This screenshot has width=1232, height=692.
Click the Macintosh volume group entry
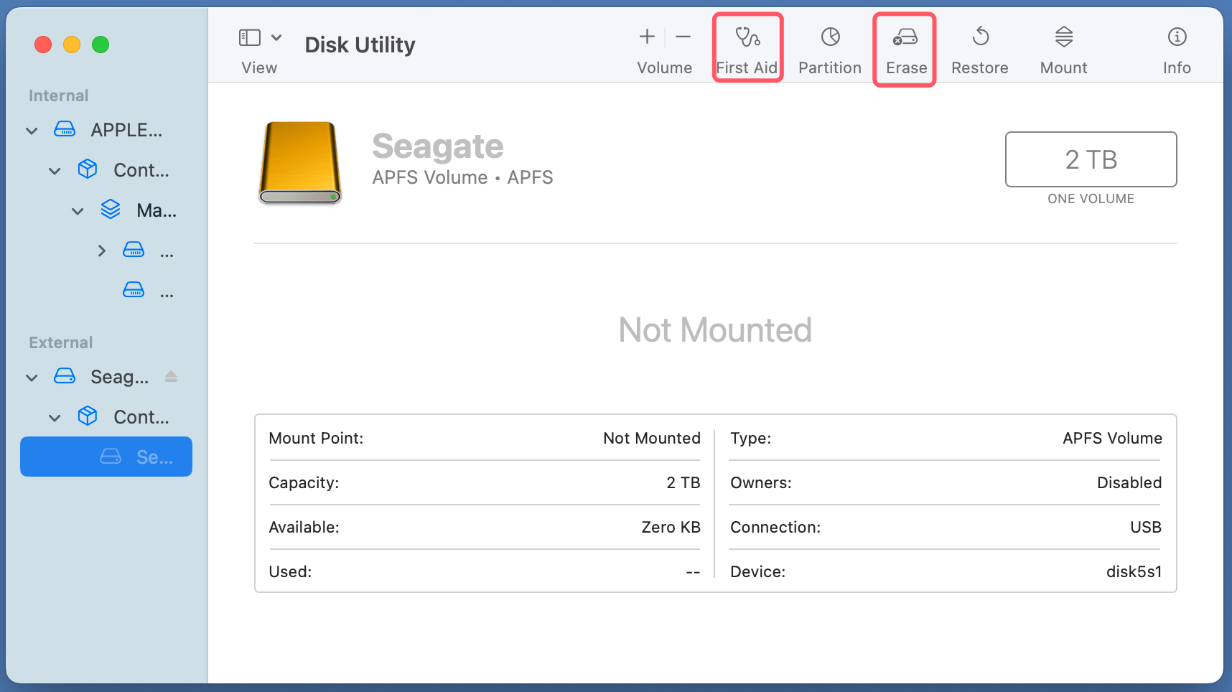coord(155,210)
